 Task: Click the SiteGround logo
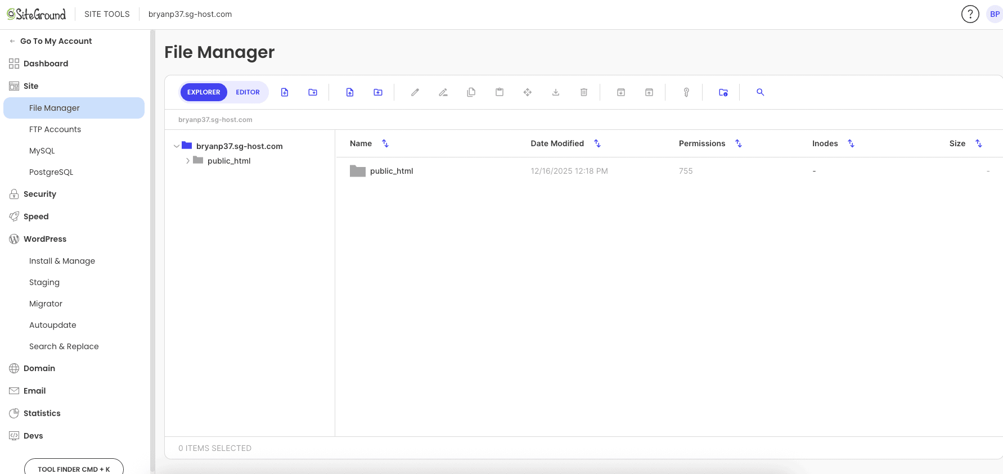click(36, 14)
